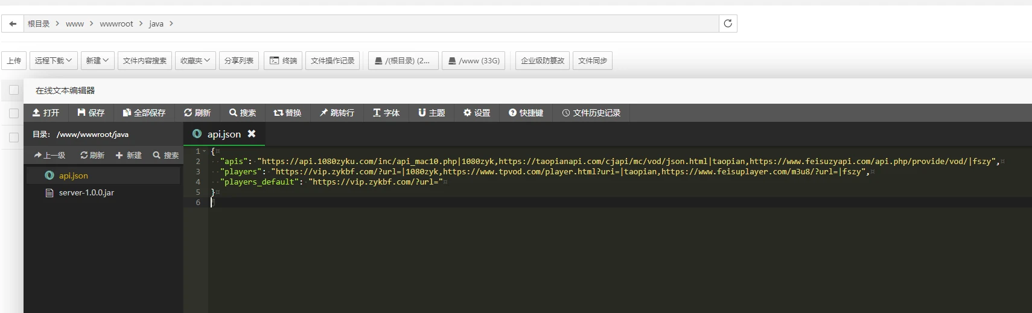Check the first file row checkbox

14,113
